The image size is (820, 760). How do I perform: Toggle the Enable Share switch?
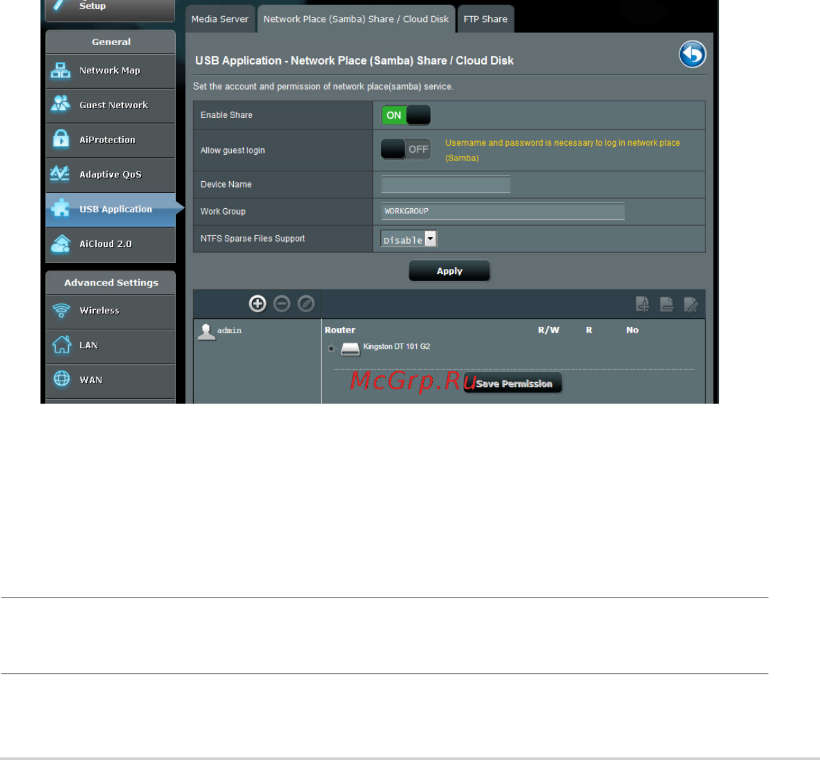406,115
